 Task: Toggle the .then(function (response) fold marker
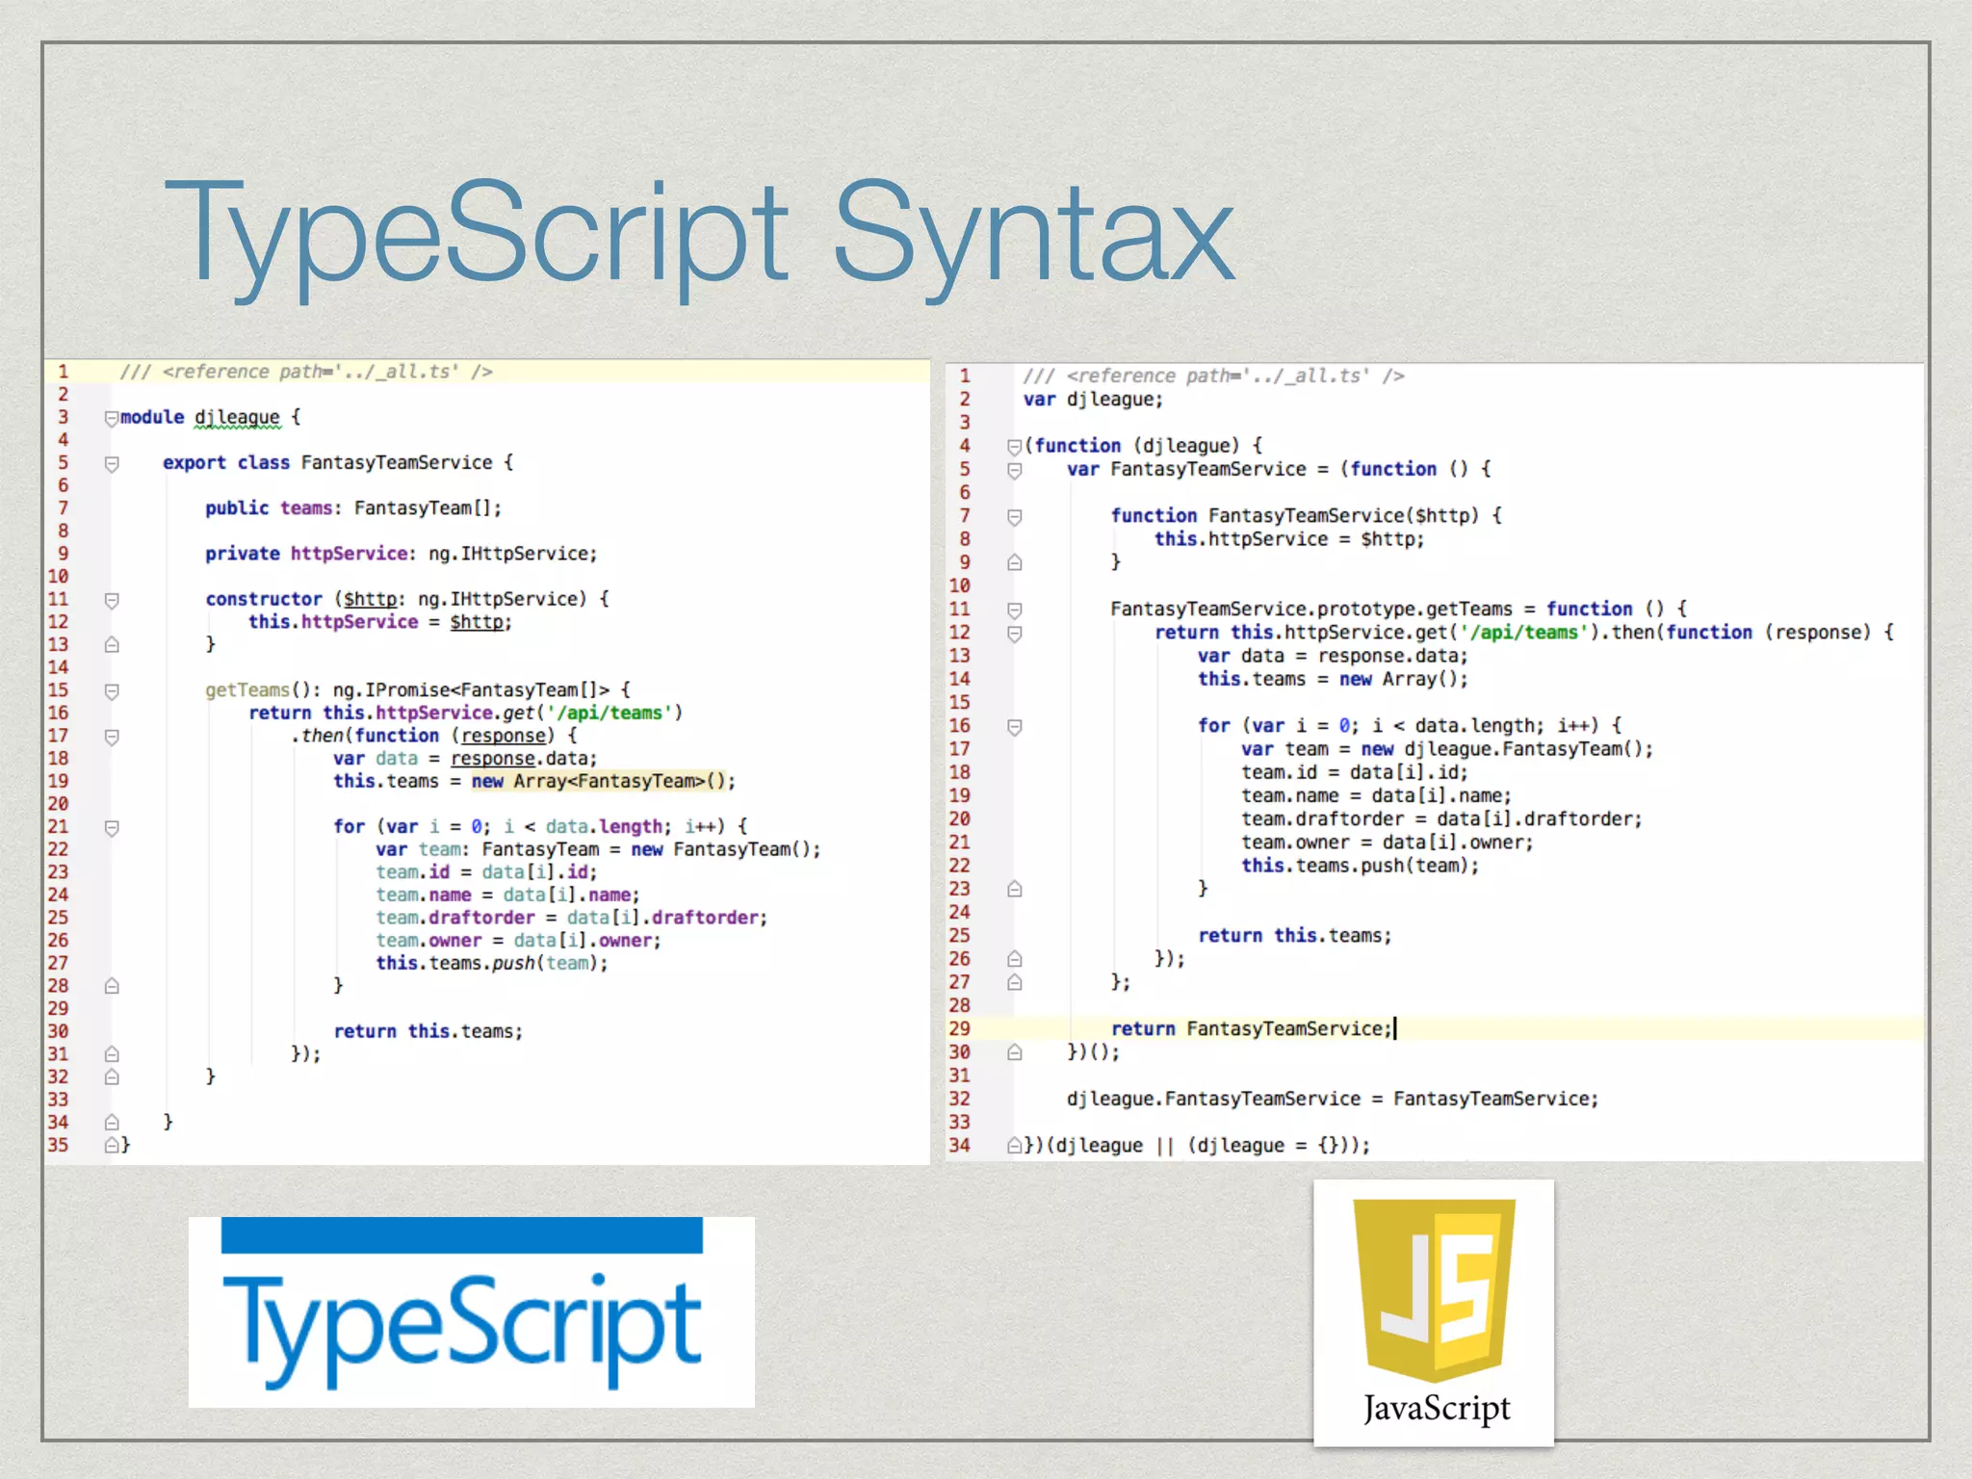(113, 736)
